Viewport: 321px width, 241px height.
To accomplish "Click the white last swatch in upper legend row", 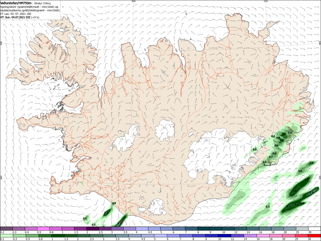I will (314, 229).
